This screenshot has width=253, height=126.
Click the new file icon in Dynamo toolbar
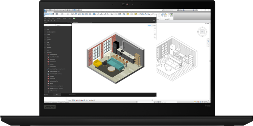tap(45, 21)
